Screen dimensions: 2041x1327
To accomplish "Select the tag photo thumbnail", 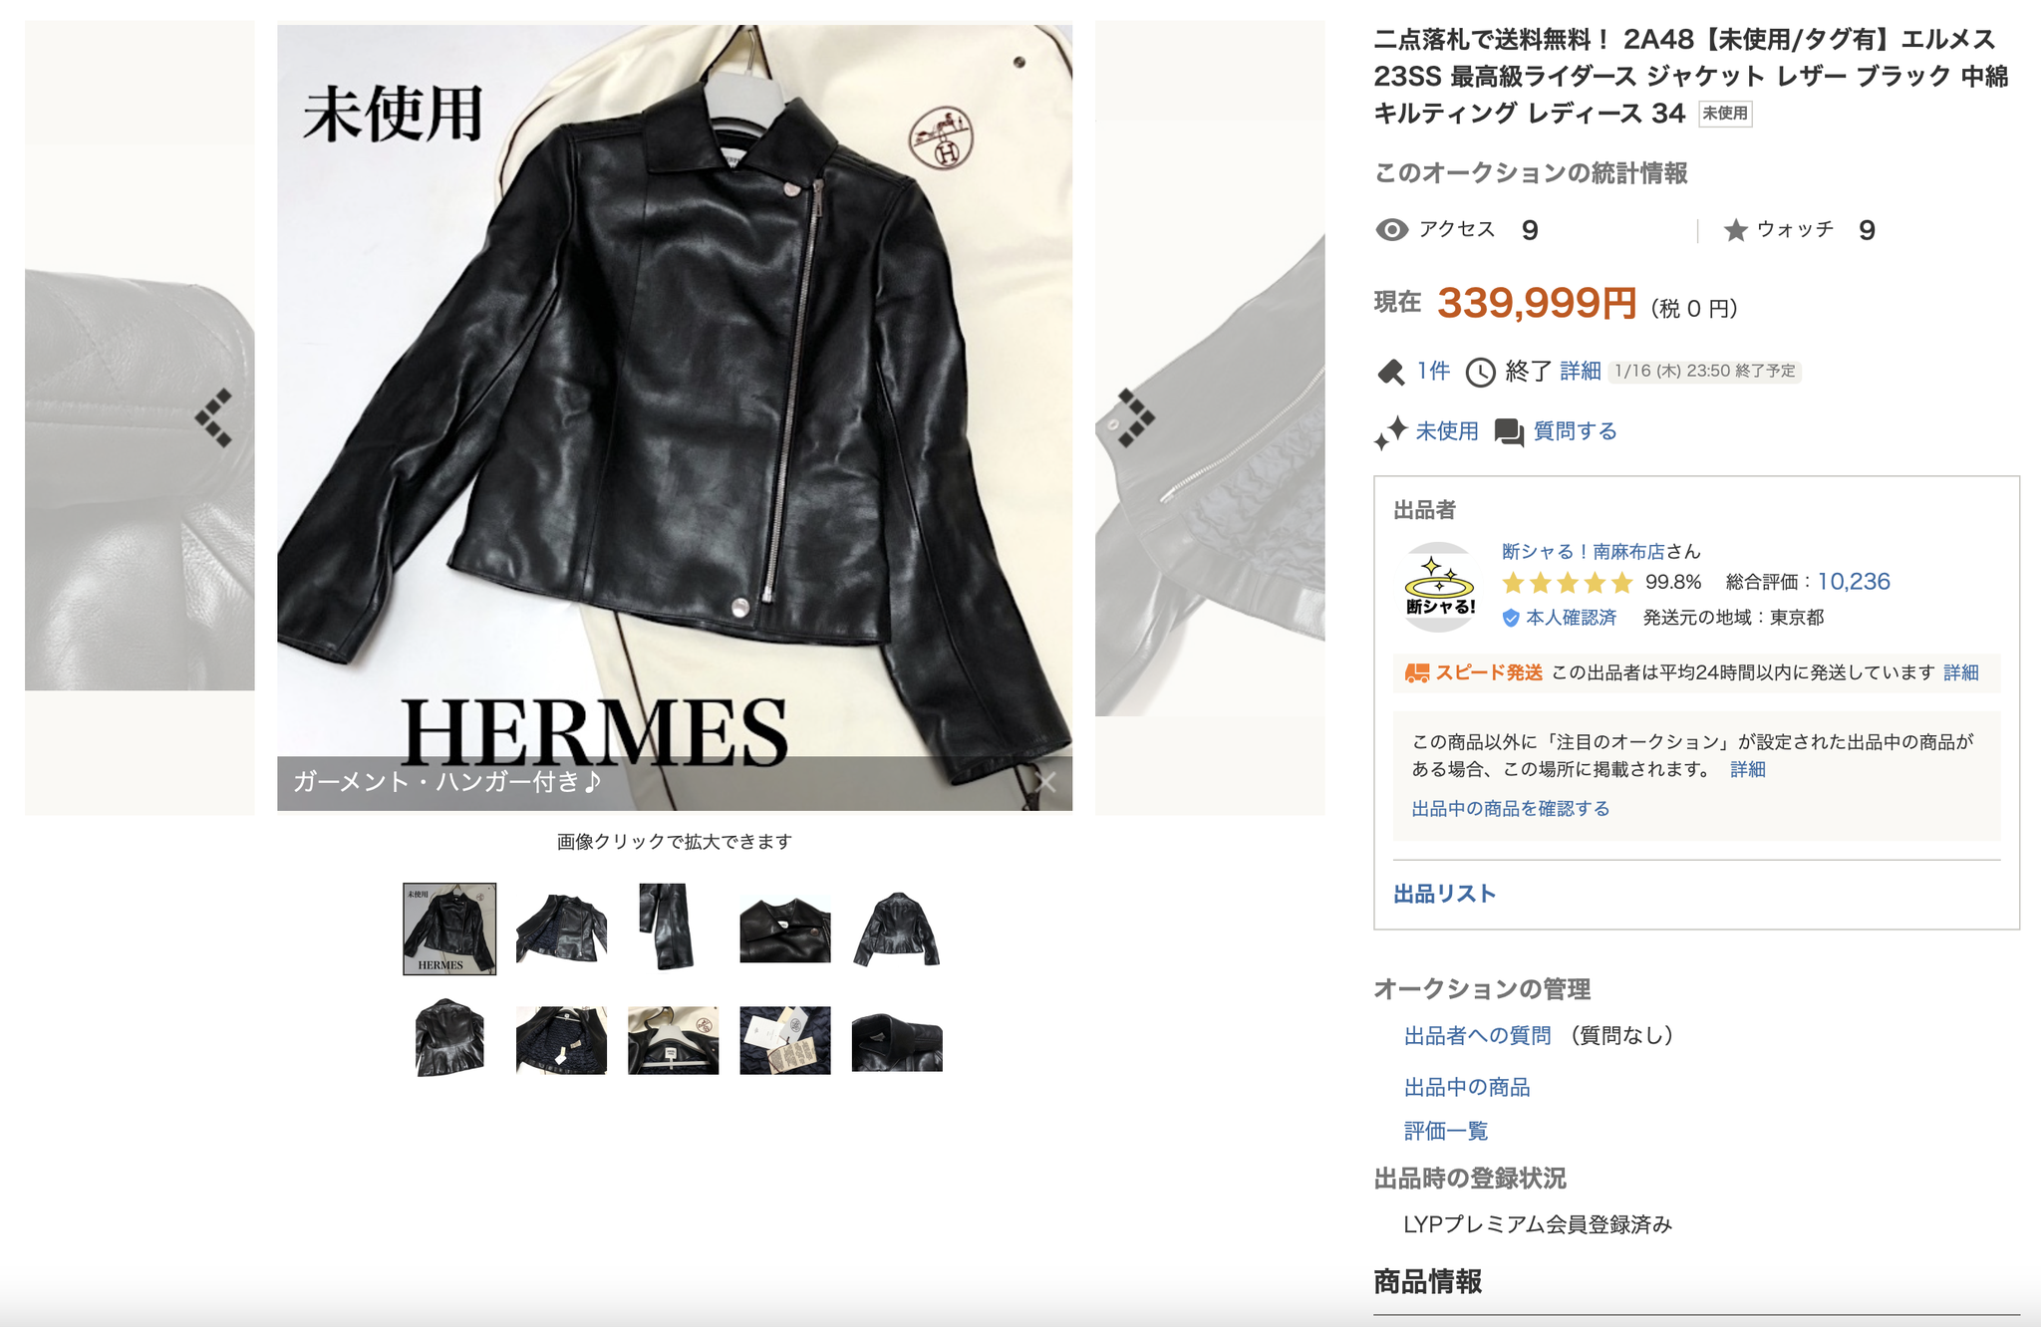I will 785,1040.
